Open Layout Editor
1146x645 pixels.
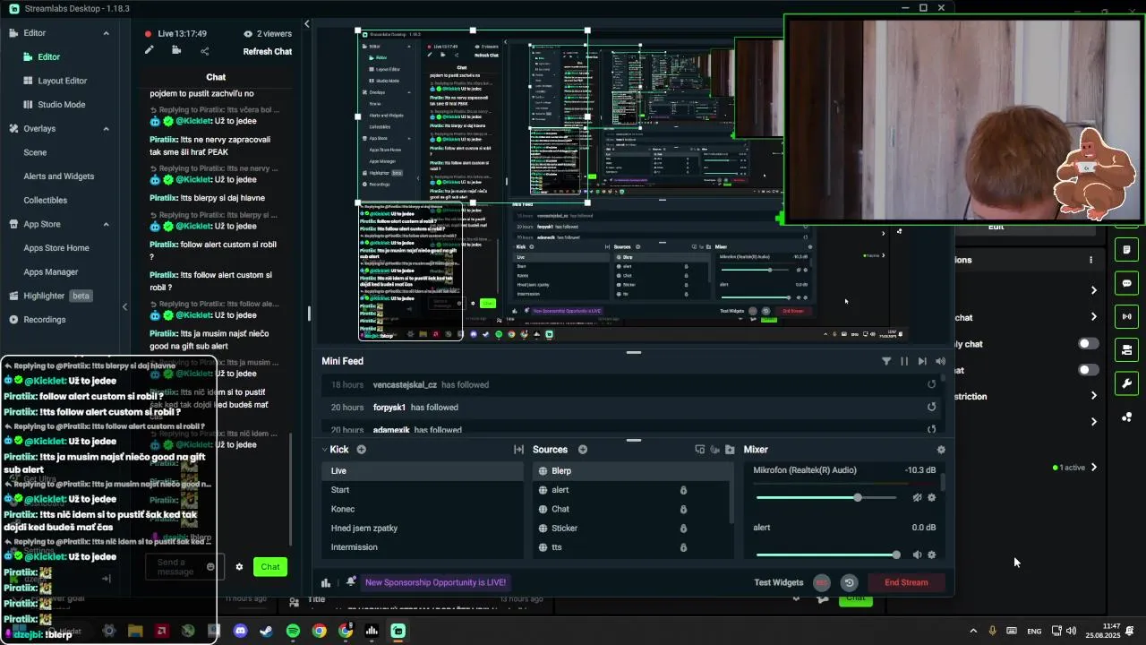62,81
